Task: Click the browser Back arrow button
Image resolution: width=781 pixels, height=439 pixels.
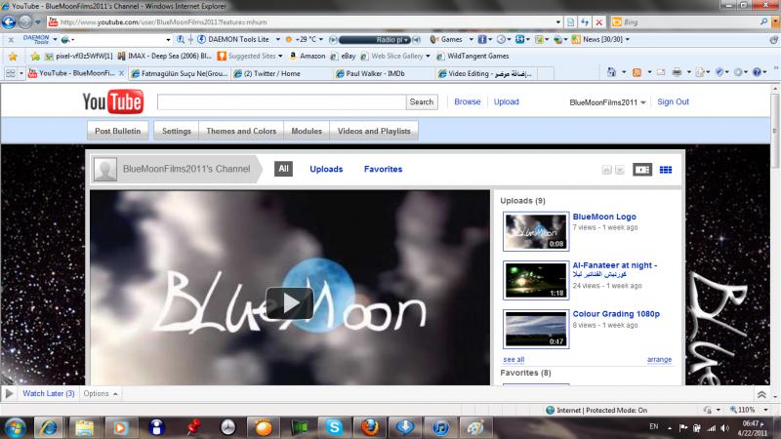Action: [9, 21]
